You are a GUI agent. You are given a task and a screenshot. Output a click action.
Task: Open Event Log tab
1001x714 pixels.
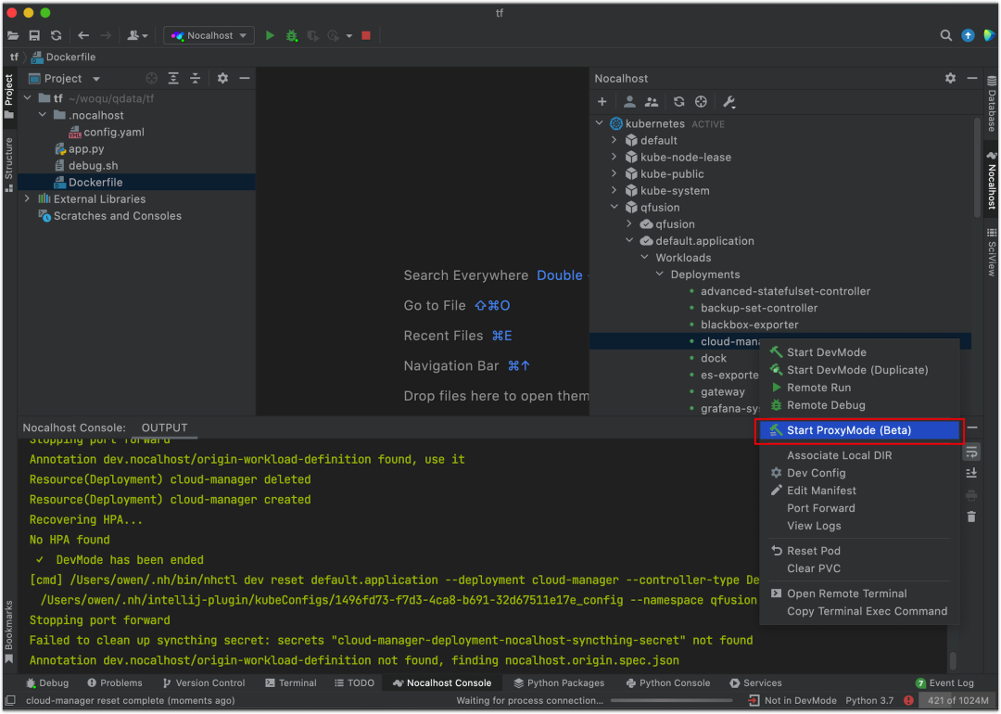[x=944, y=682]
